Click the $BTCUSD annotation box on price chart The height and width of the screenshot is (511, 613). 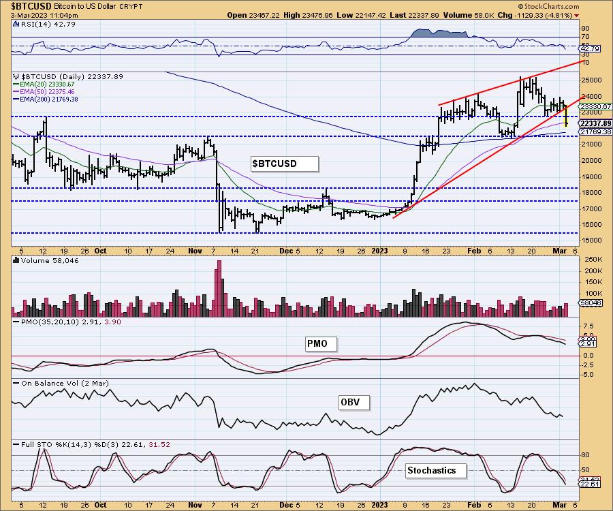point(285,164)
